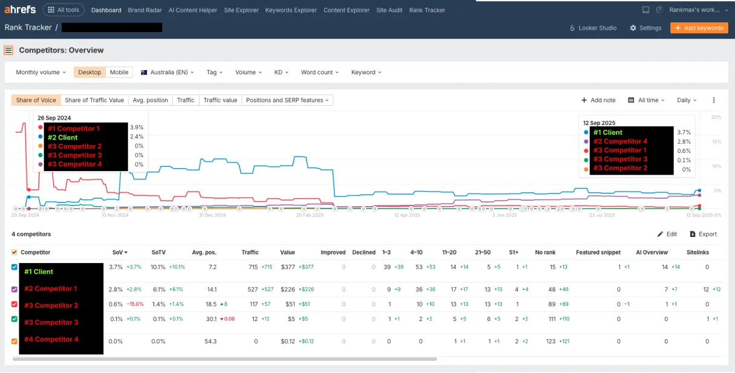Click the Value column header
Screen dimensions: 735x373
click(x=287, y=252)
